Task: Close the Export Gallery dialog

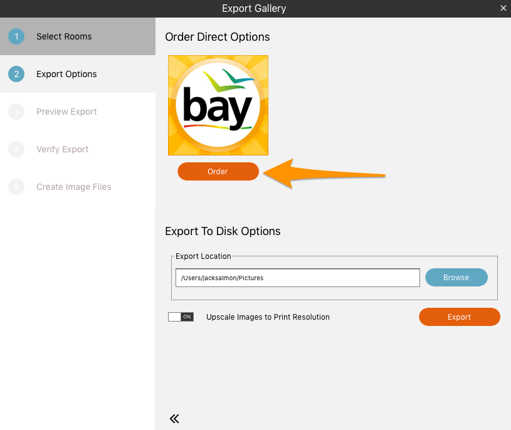Action: [503, 8]
